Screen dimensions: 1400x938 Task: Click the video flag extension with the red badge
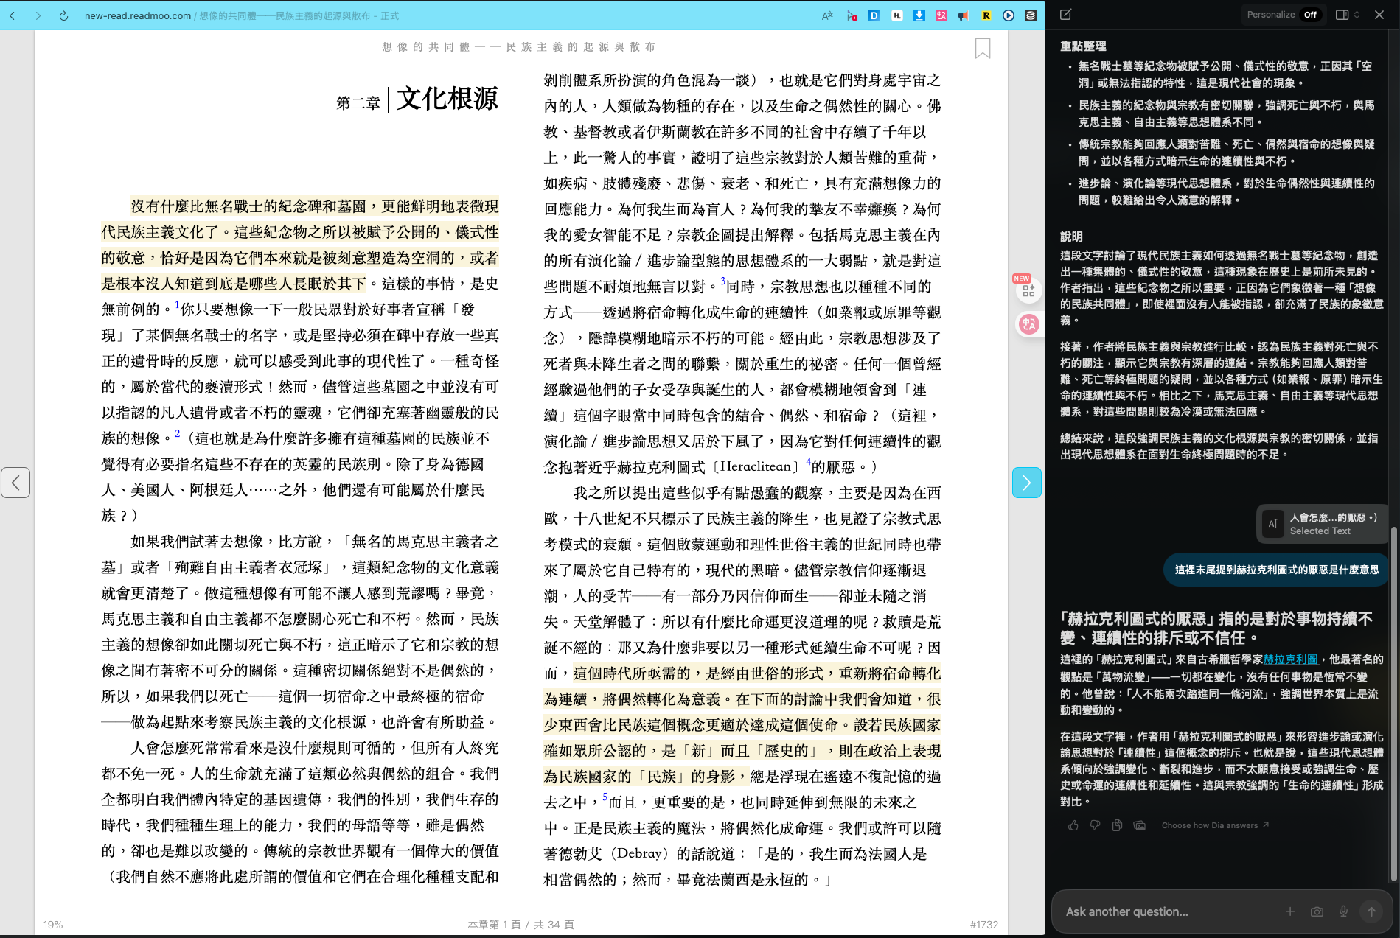pyautogui.click(x=852, y=15)
